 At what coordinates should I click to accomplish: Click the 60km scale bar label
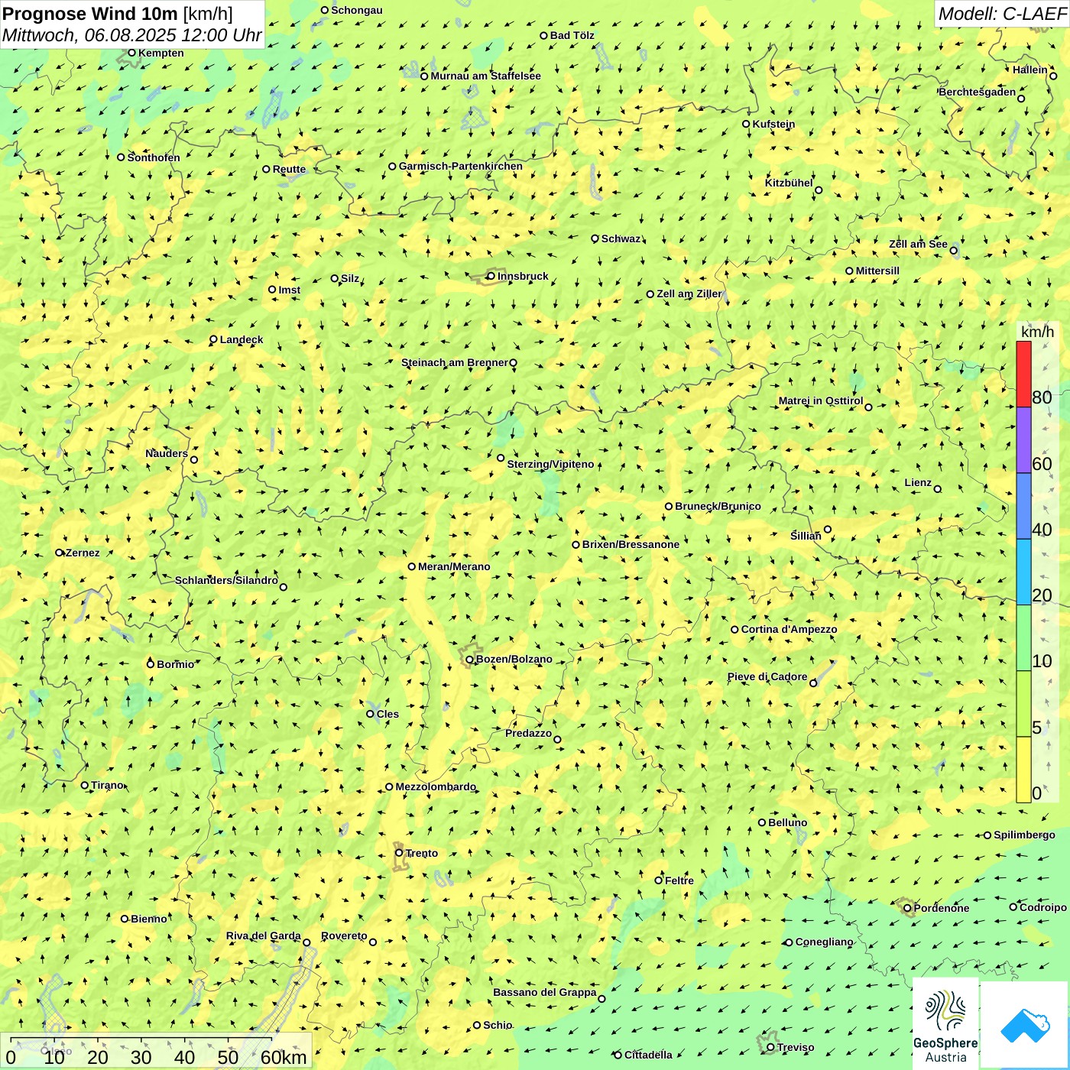point(284,1057)
